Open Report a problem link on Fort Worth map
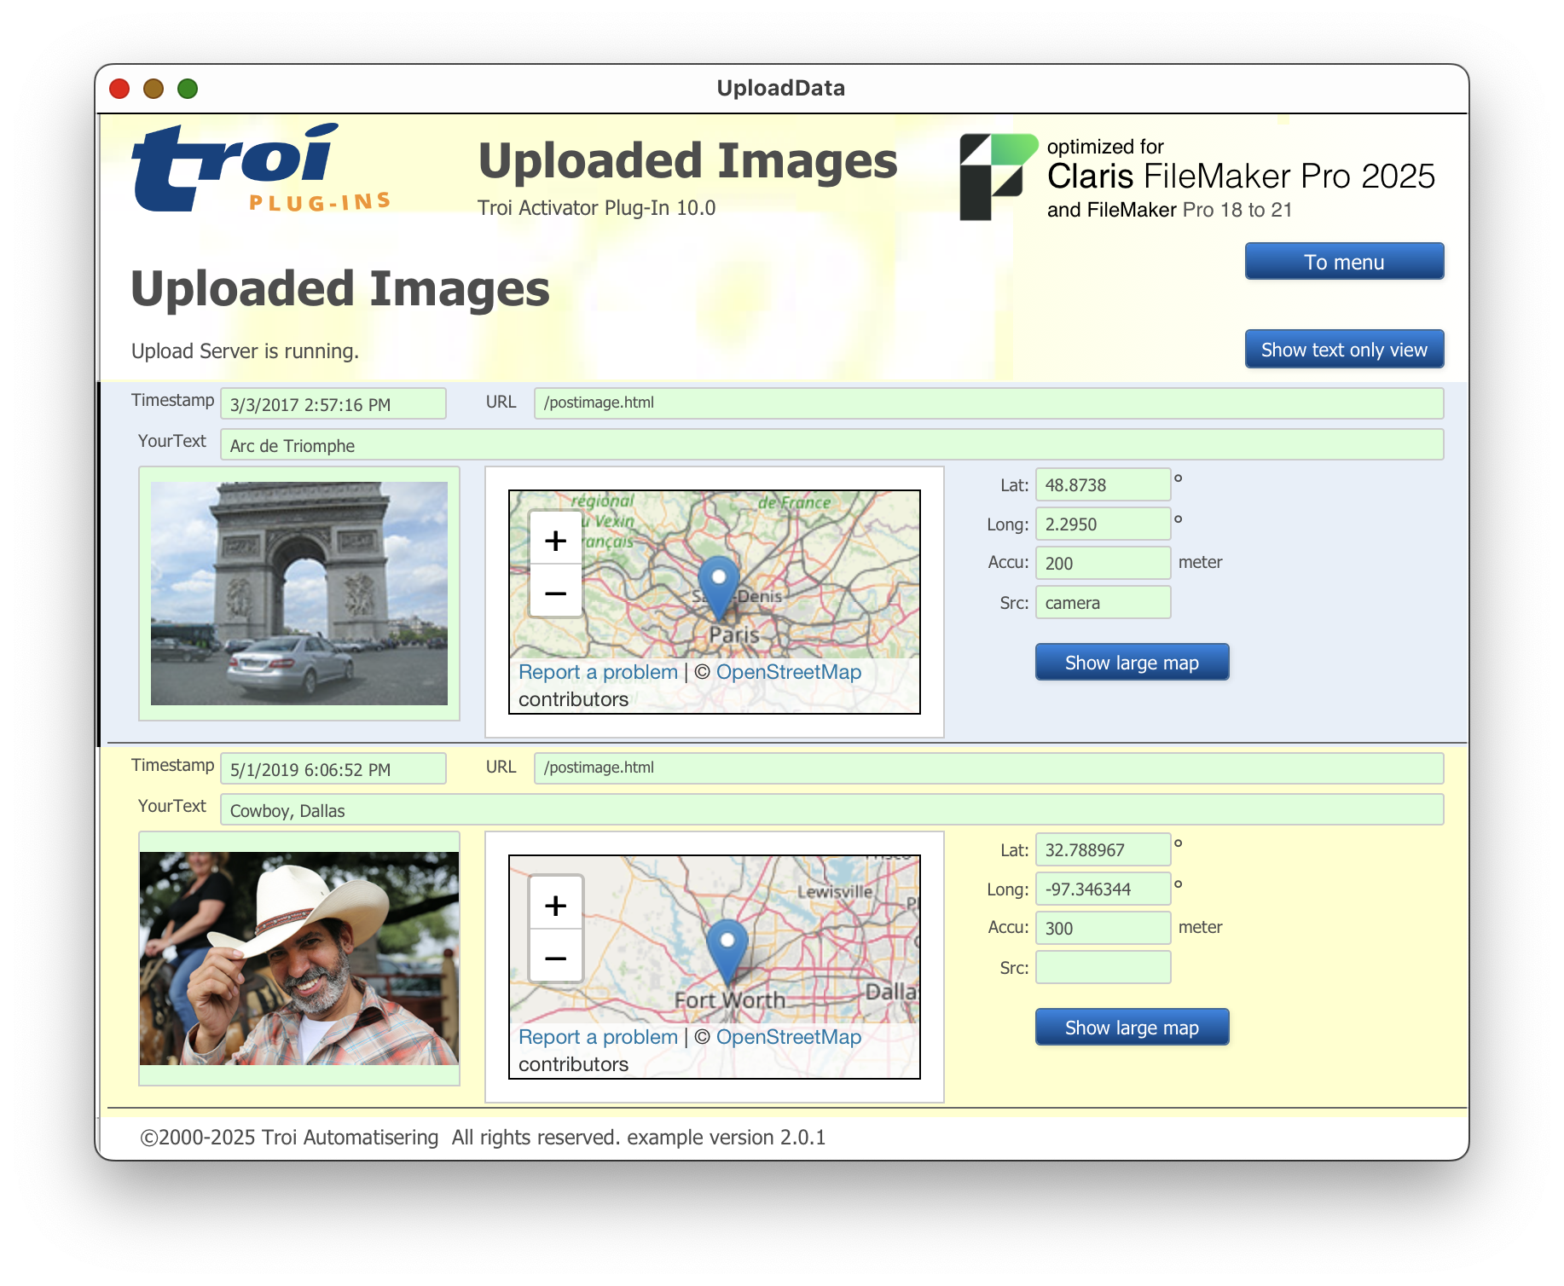 tap(598, 1037)
